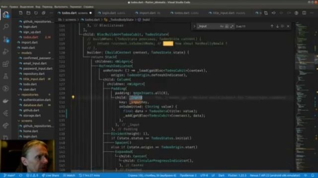The height and width of the screenshot is (178, 318).
Task: Click the Flutter version status item
Action: click(237, 176)
